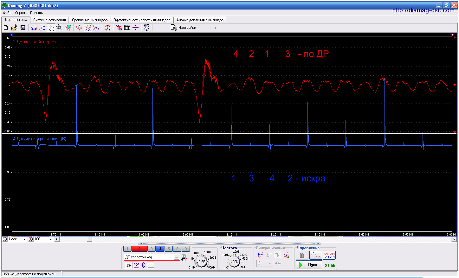Click the line style icon
459x278 pixels.
[x=151, y=265]
